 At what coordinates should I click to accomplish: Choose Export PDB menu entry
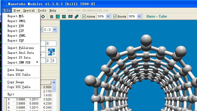tap(21, 26)
